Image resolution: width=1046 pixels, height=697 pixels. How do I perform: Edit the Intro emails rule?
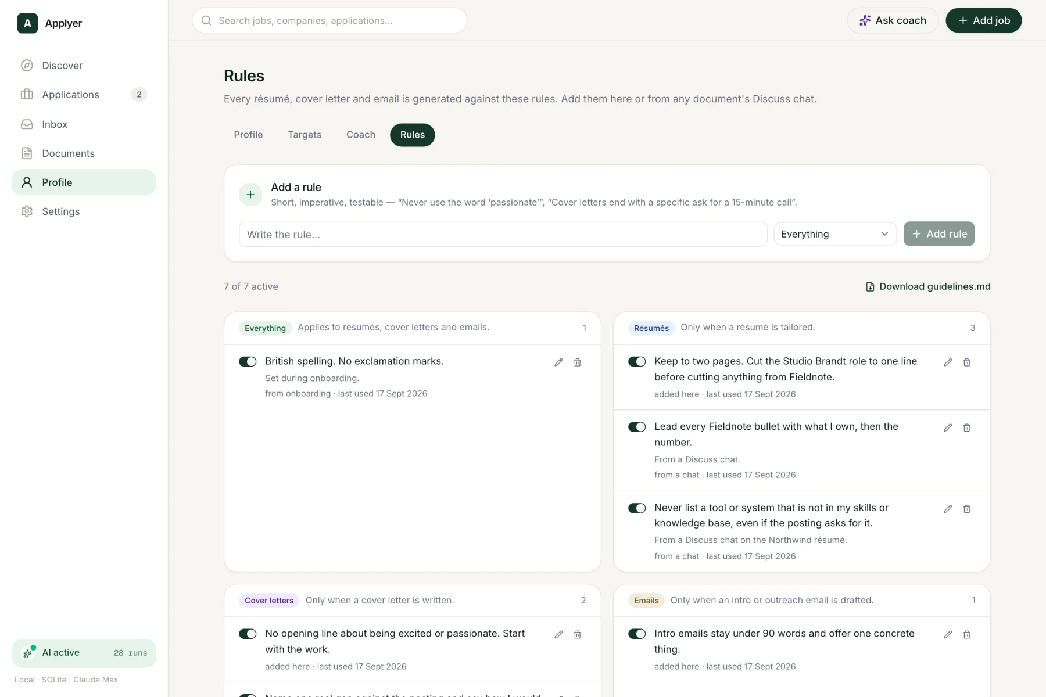pos(948,635)
